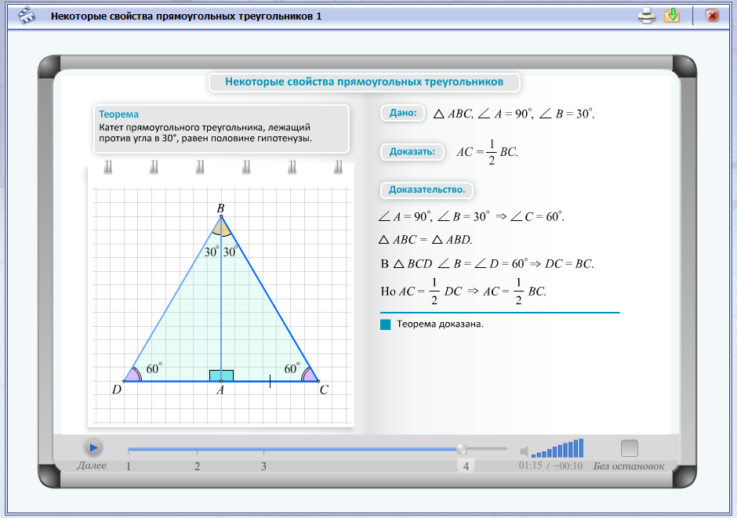Click the right angle marker at A

point(221,375)
